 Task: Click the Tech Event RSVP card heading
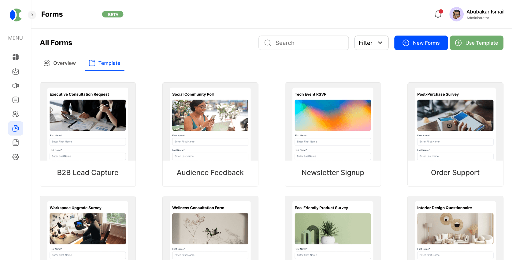tap(310, 94)
